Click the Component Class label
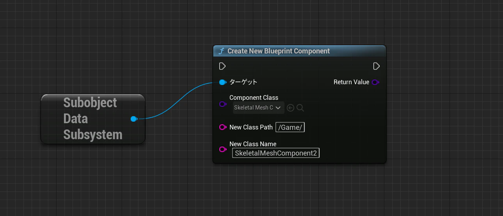Image resolution: width=503 pixels, height=216 pixels. click(x=254, y=97)
